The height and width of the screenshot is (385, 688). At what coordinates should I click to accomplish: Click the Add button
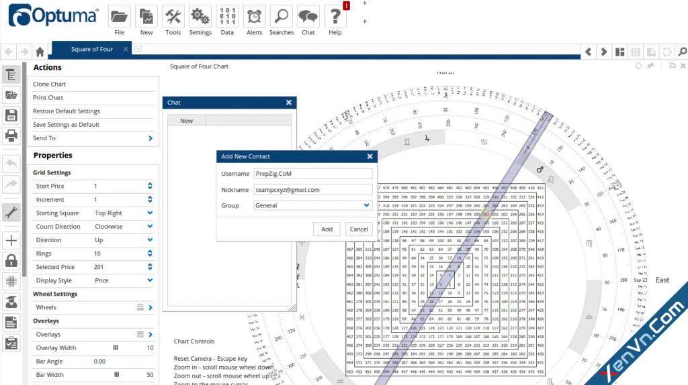(x=327, y=229)
